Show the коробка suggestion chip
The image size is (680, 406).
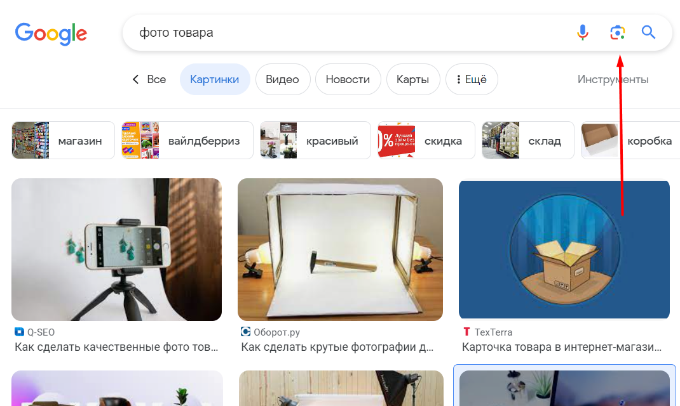[649, 140]
